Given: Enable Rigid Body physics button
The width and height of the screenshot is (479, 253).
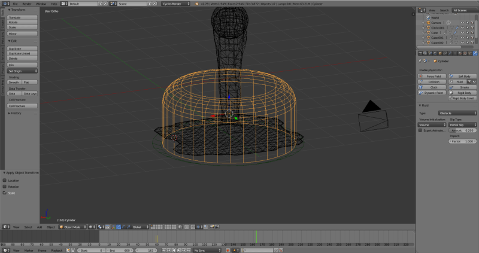Looking at the screenshot, I should point(462,93).
